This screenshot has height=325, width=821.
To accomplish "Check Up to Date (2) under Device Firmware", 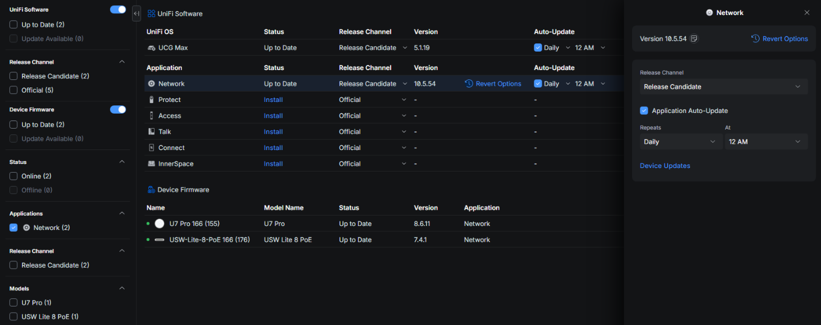I will point(13,125).
